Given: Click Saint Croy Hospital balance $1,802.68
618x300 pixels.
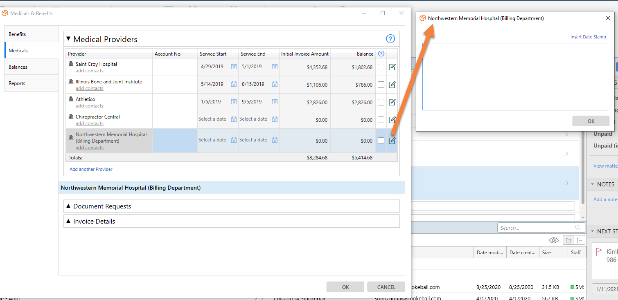Looking at the screenshot, I should pyautogui.click(x=362, y=67).
